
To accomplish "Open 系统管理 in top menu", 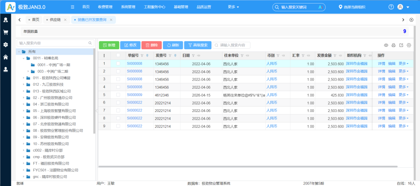I will pos(128,7).
